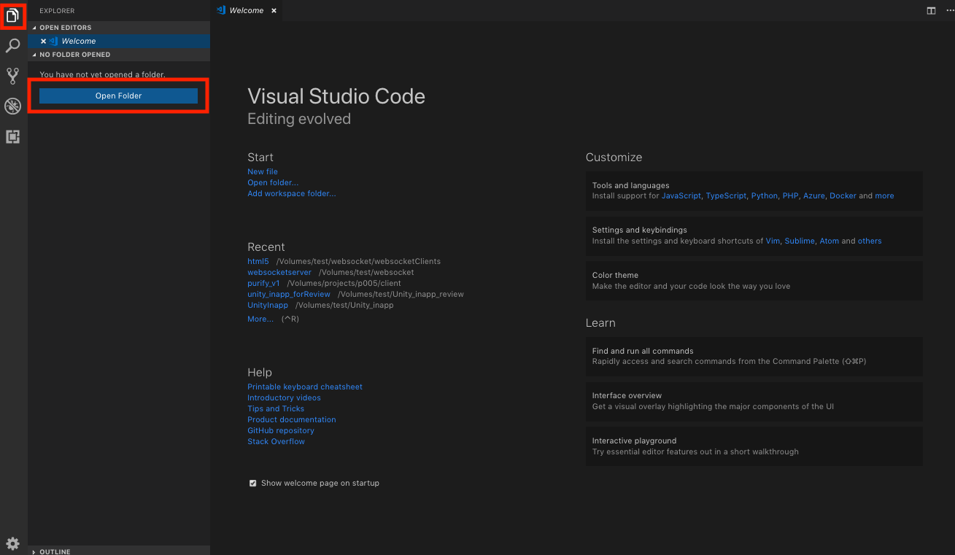This screenshot has height=555, width=955.
Task: Click the 'more' tools and languages link
Action: (884, 195)
